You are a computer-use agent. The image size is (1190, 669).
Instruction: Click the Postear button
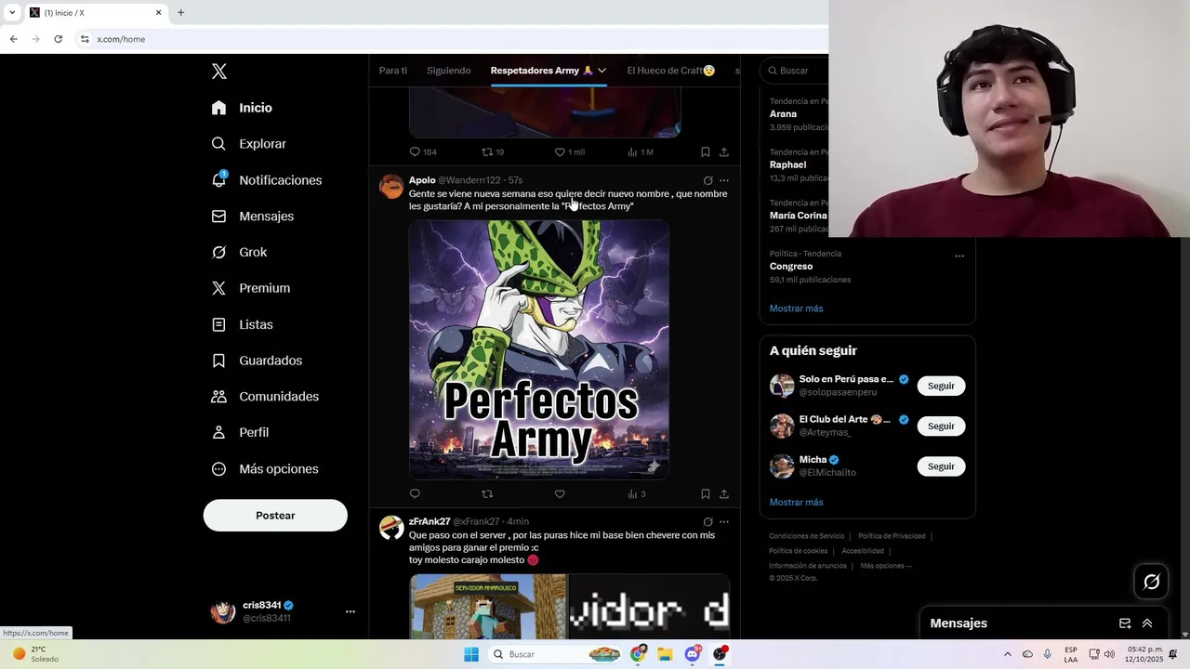pos(275,516)
